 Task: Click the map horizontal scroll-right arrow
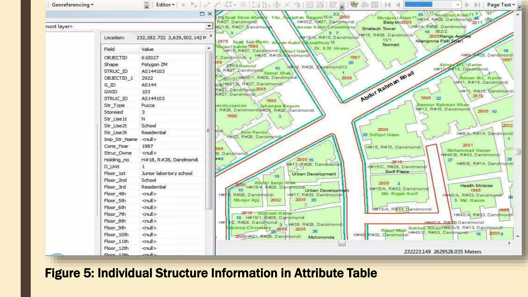coord(509,243)
